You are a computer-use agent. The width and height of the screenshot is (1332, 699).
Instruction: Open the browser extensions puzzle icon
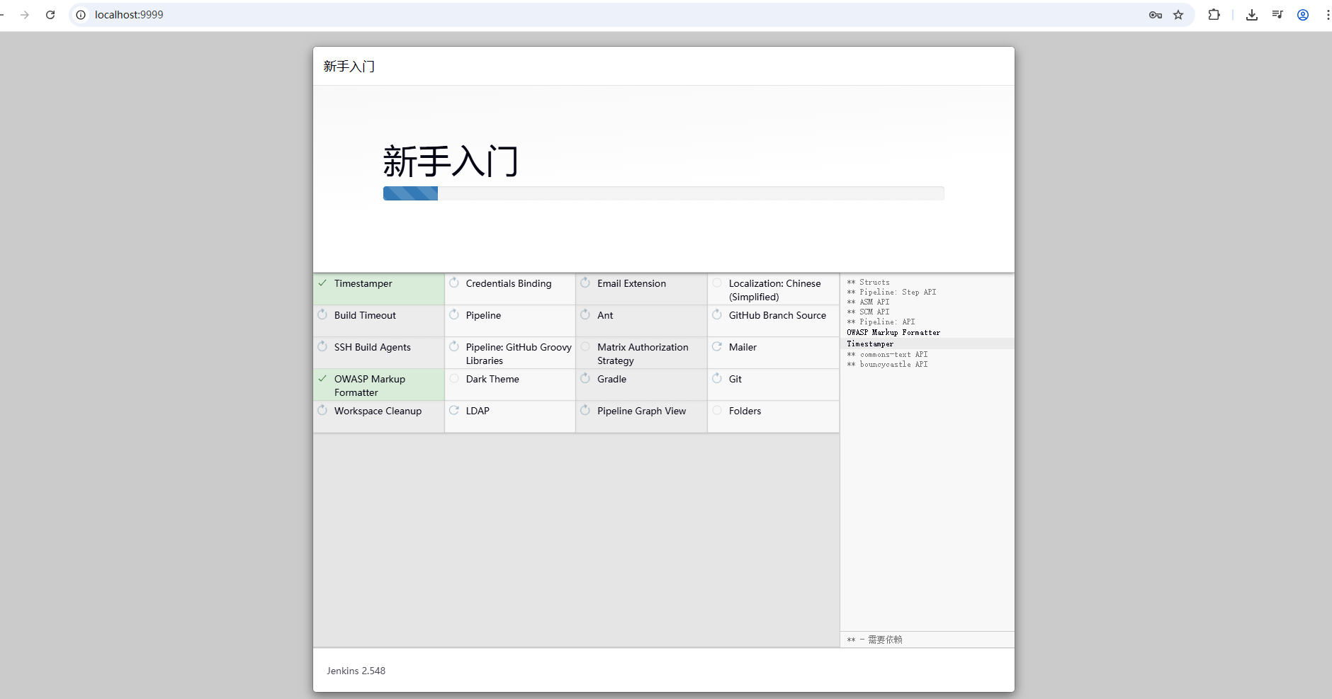[x=1214, y=15]
